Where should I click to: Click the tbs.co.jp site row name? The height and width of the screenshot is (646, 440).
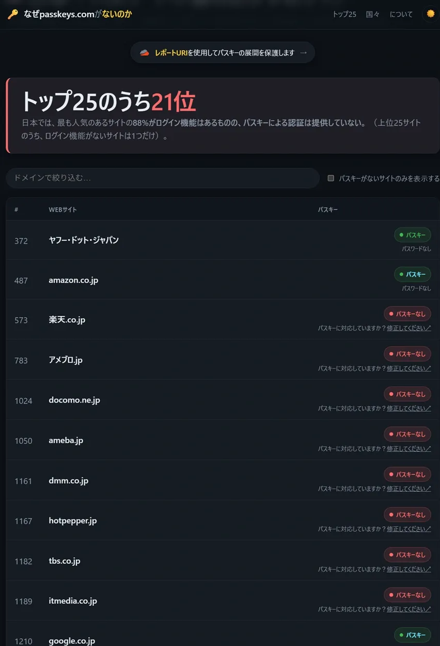pos(65,561)
